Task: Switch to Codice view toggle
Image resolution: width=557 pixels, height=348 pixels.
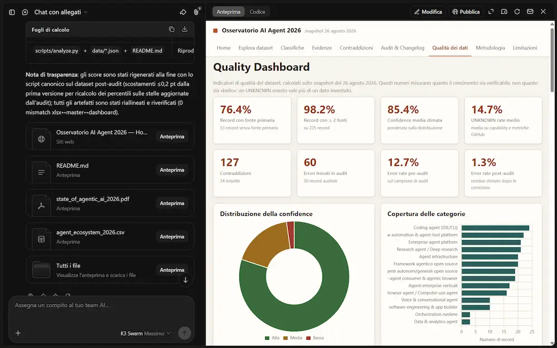Action: (x=257, y=12)
